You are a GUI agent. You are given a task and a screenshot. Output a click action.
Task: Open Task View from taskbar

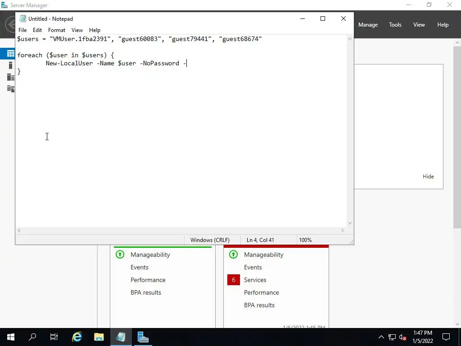[x=54, y=337]
